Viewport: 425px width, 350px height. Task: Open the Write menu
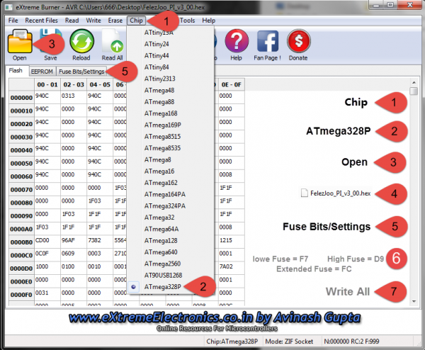pyautogui.click(x=93, y=21)
